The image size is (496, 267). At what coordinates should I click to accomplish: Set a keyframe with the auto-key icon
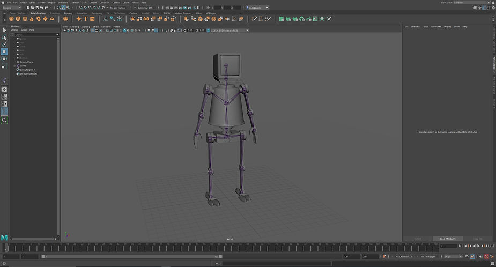(x=486, y=257)
